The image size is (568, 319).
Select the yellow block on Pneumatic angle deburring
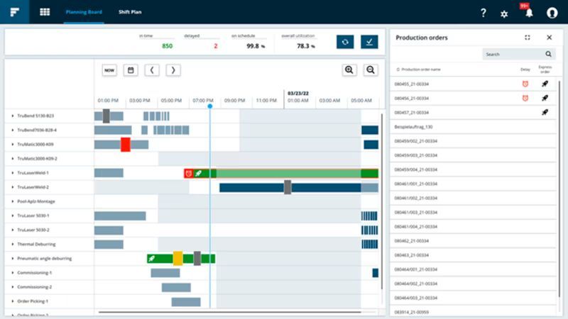[178, 259]
